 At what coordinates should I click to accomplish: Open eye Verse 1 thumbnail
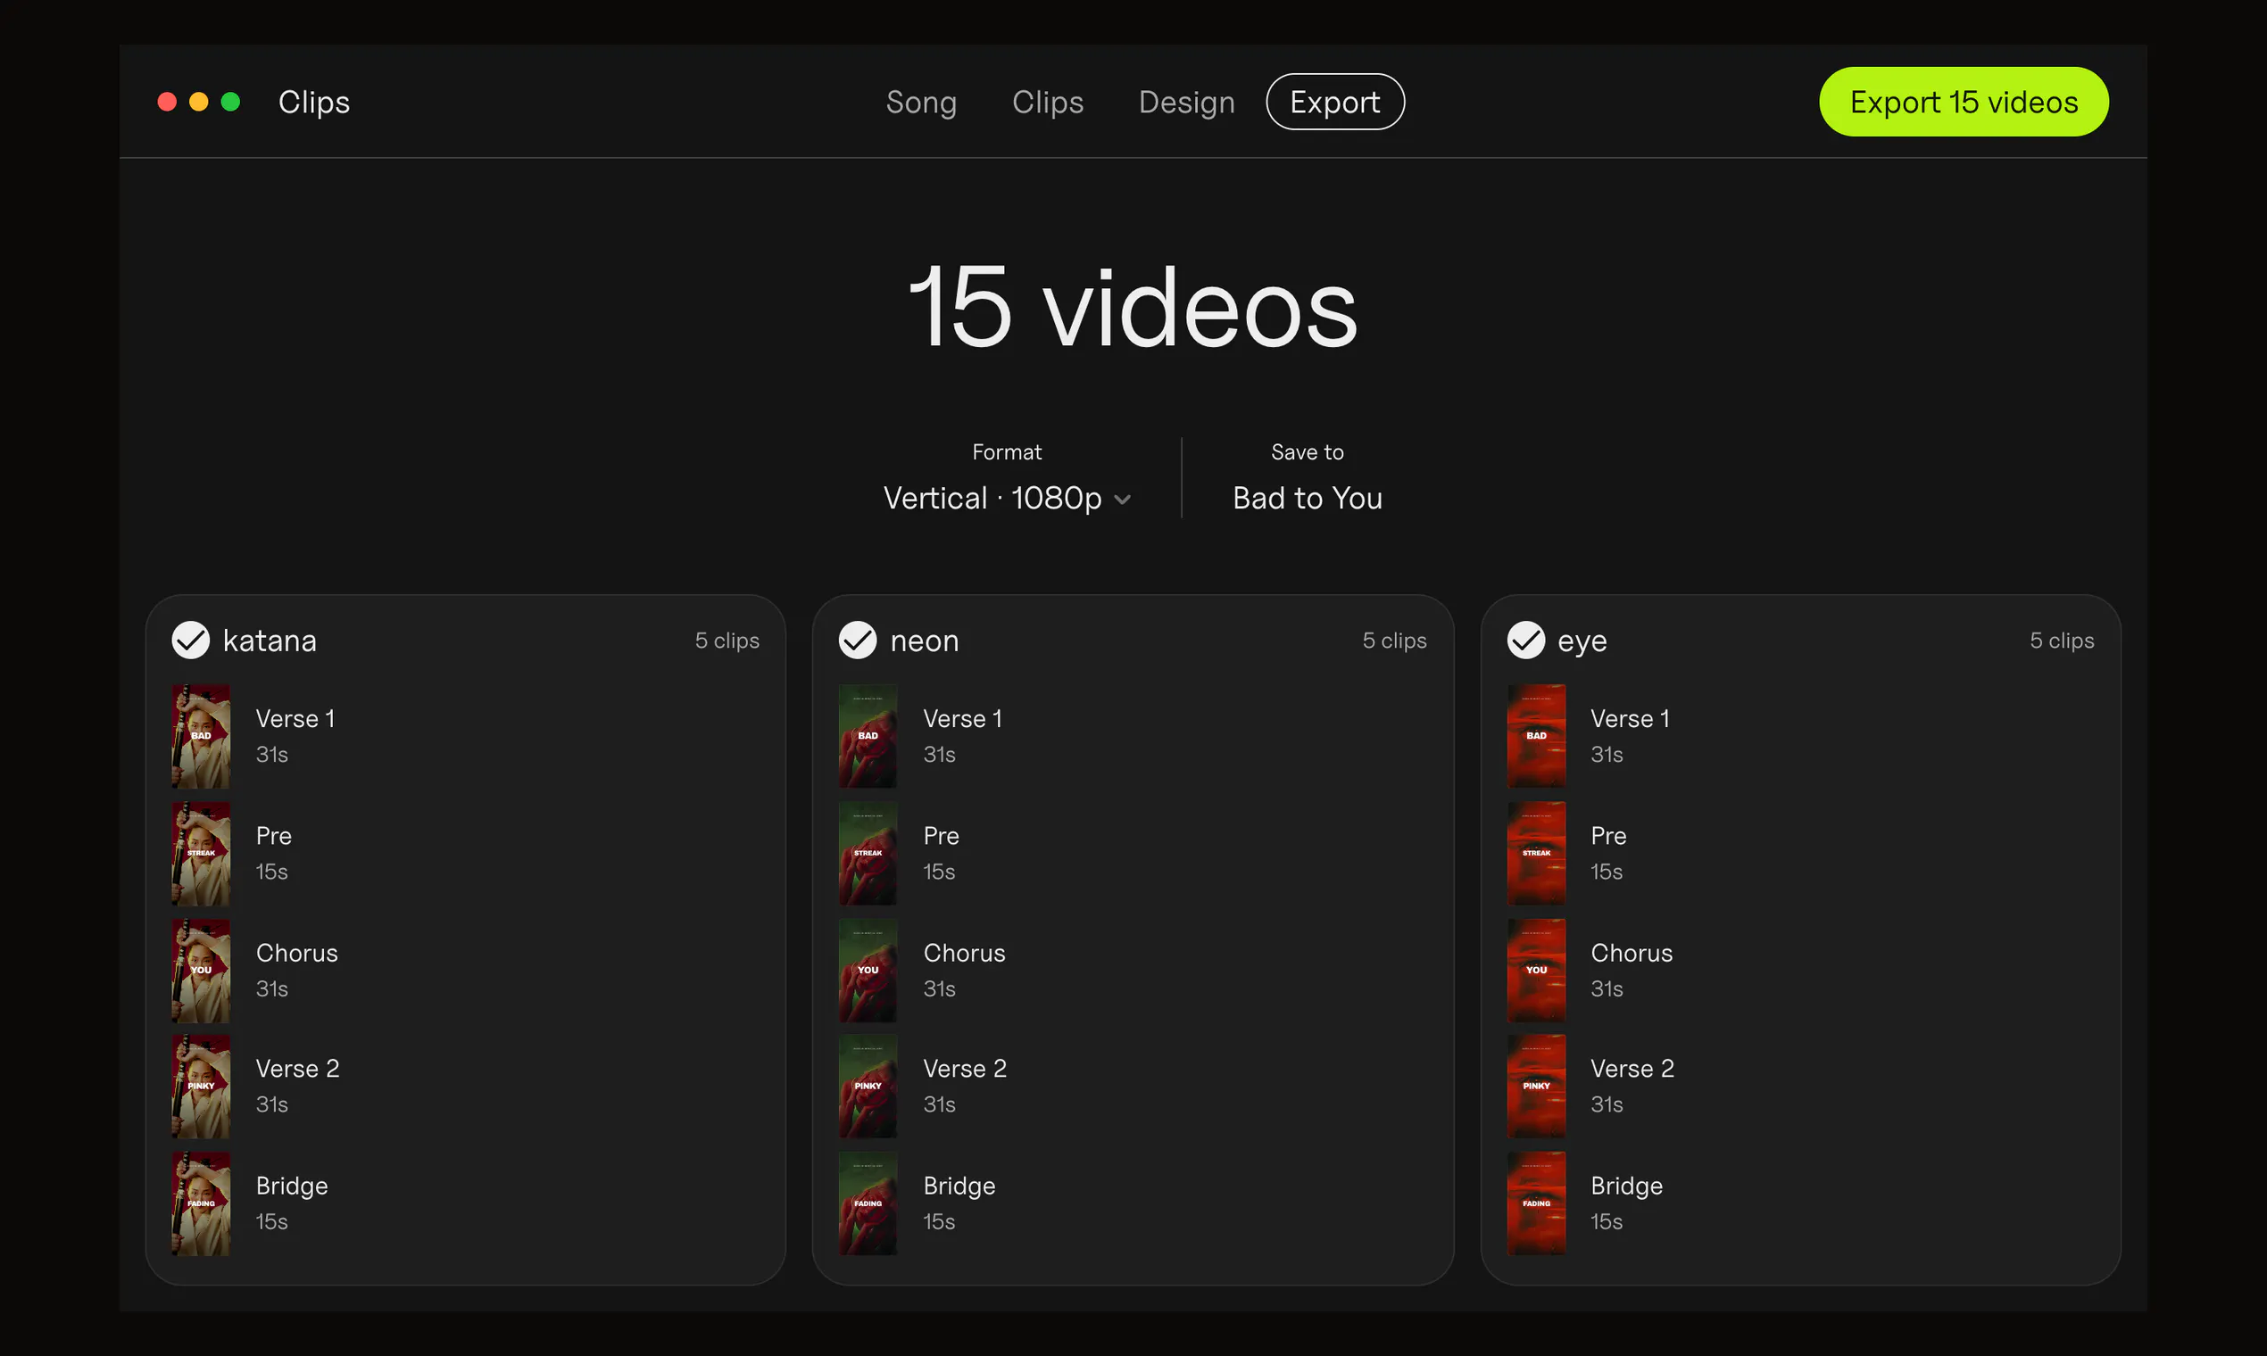(1537, 736)
